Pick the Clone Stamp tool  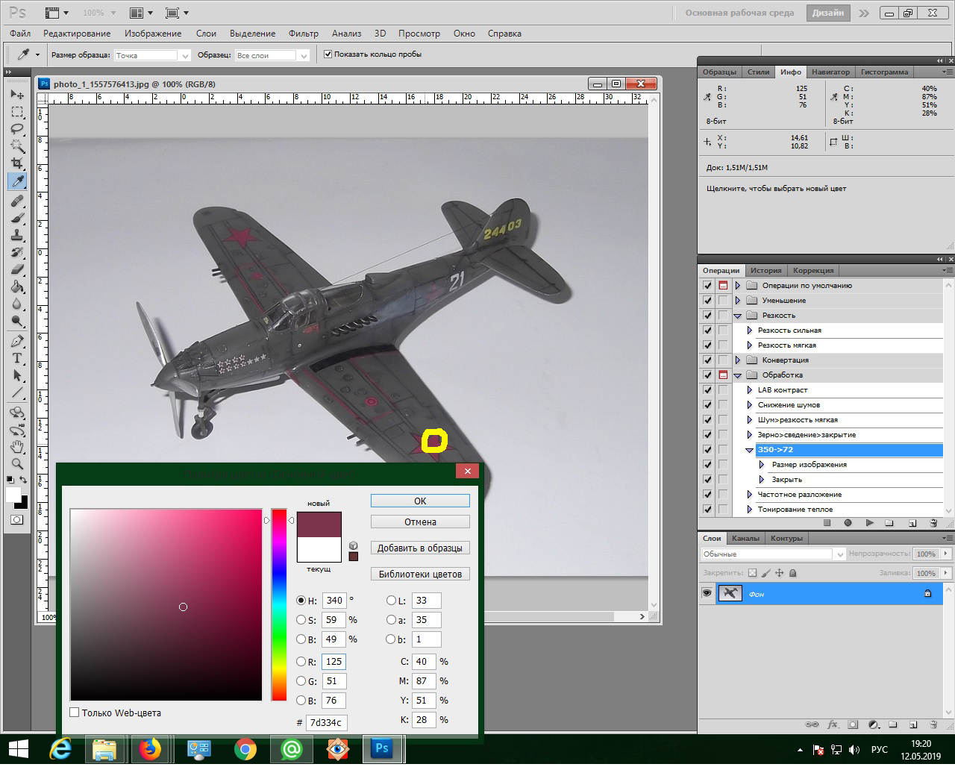[17, 234]
